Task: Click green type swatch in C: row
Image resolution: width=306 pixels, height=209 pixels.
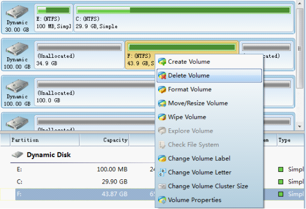Action: (x=281, y=182)
